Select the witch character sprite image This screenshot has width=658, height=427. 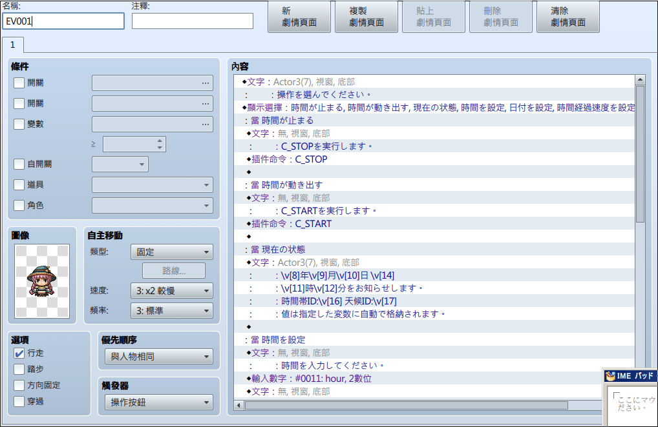tap(41, 281)
